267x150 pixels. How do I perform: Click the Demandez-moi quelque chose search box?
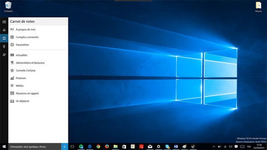coord(35,147)
